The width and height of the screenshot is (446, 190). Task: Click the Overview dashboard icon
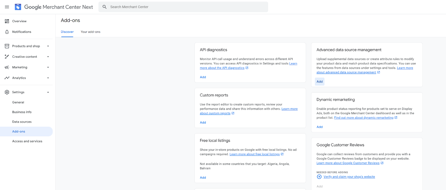7,21
